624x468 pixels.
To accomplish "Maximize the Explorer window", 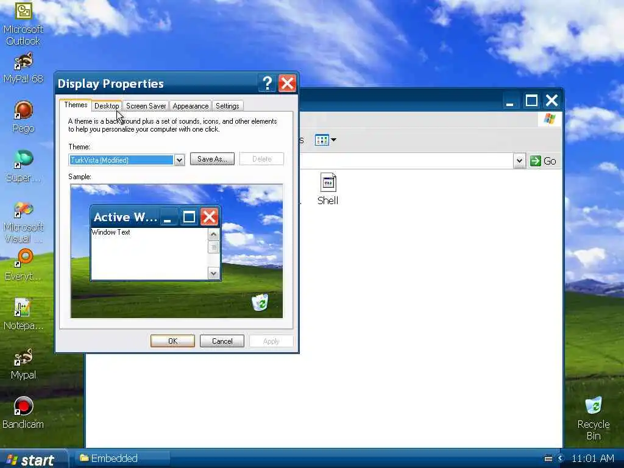I will click(531, 101).
